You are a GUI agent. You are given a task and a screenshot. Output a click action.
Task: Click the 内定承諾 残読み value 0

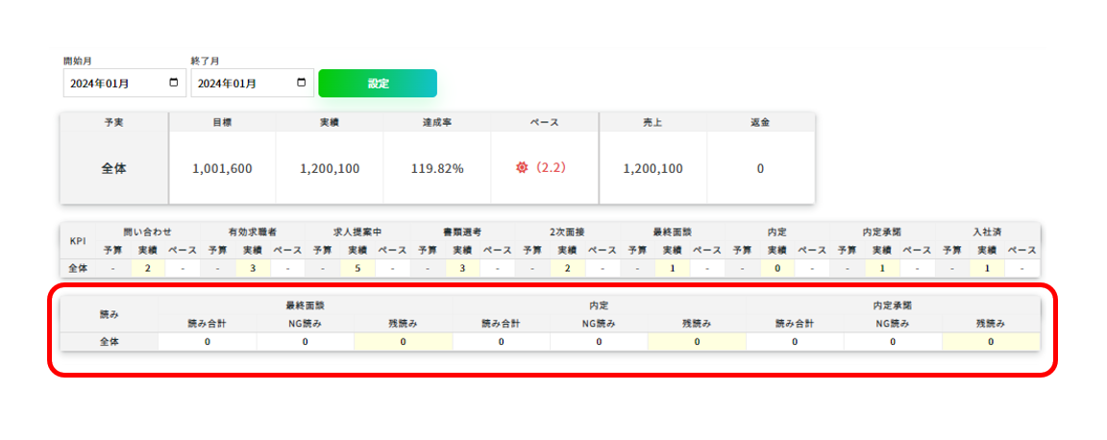click(x=991, y=342)
